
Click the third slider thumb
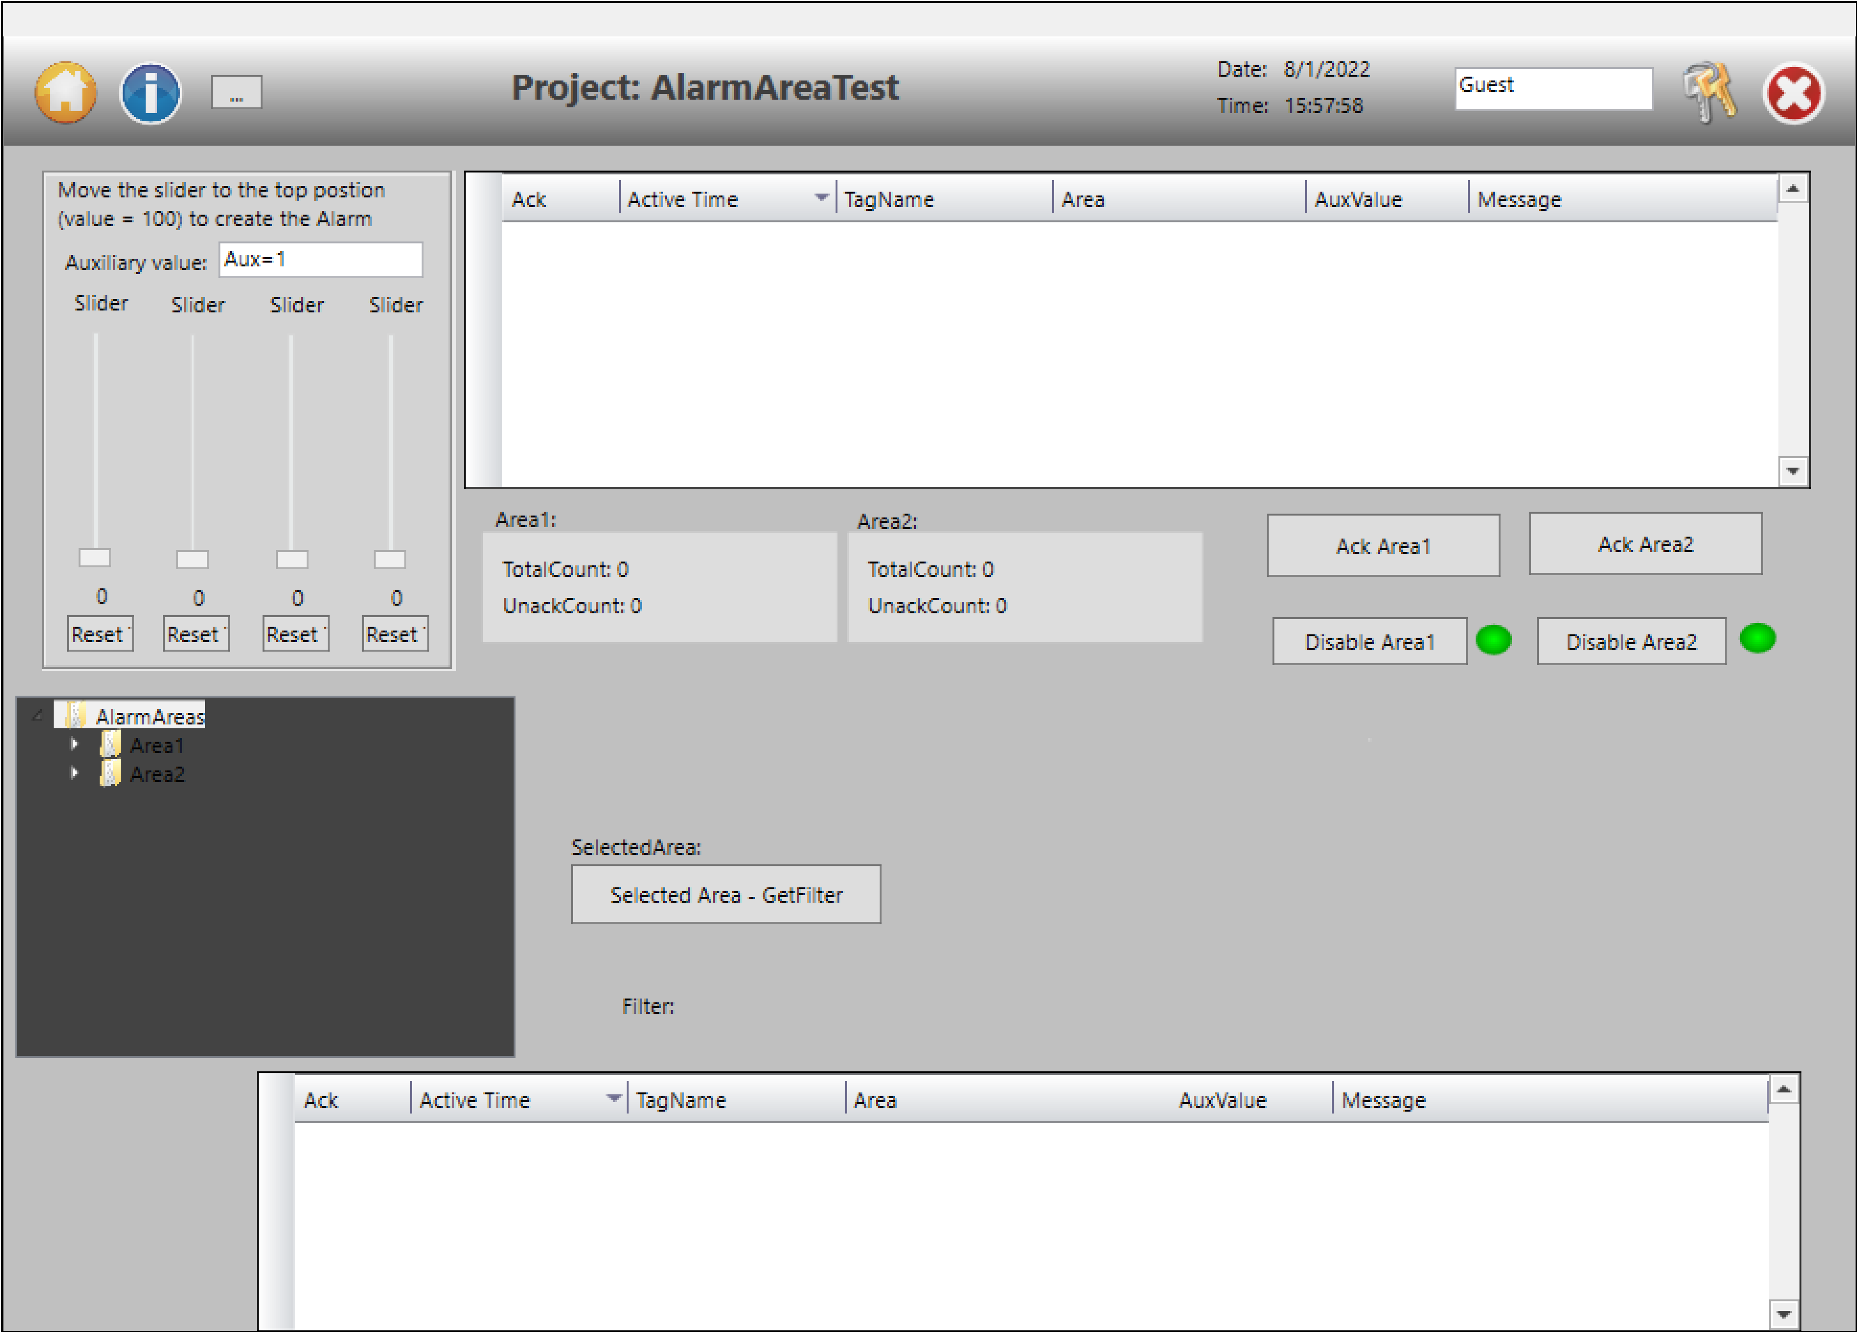click(x=292, y=559)
